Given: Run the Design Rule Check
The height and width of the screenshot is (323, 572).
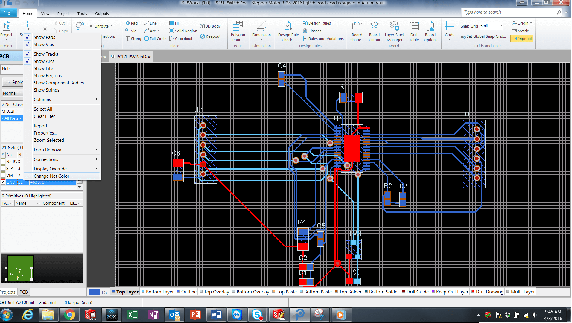Looking at the screenshot, I should (287, 31).
